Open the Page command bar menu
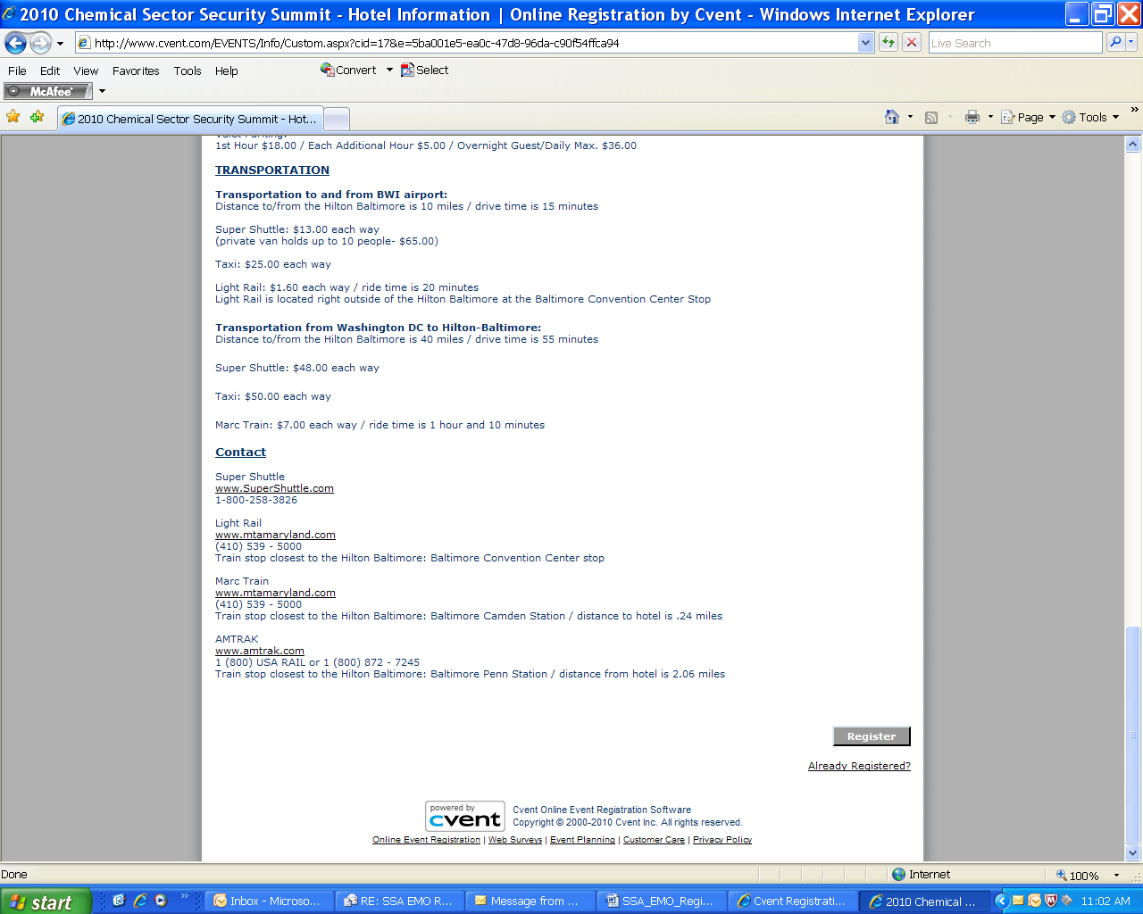Screen dimensions: 1143x914 [x=1028, y=117]
